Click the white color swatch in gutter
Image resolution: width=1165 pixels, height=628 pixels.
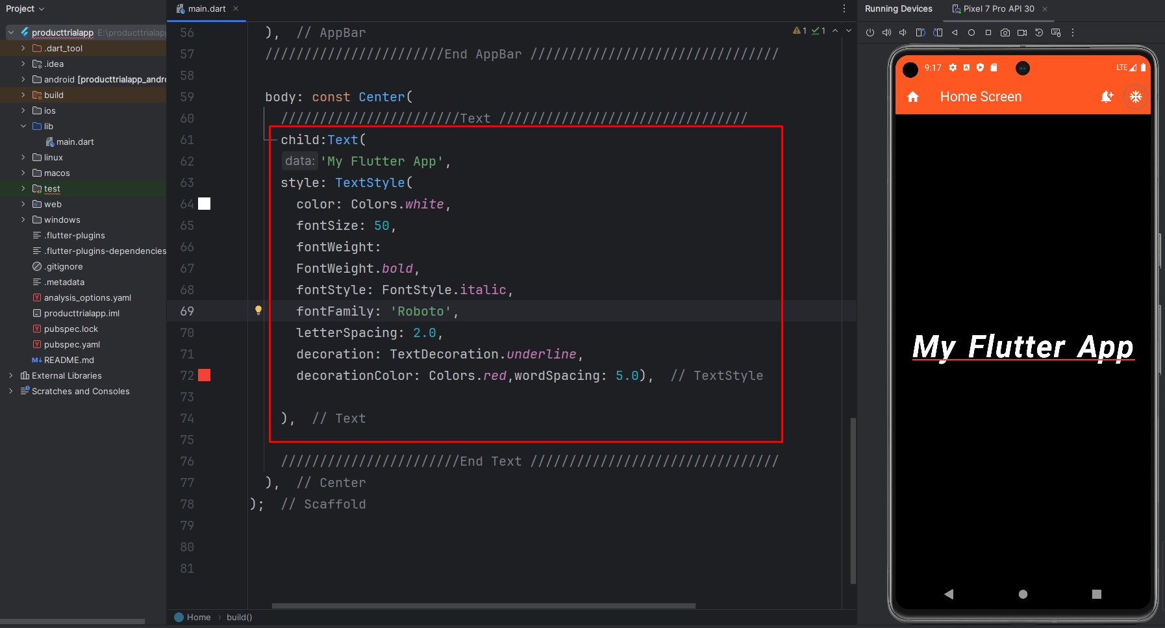204,204
